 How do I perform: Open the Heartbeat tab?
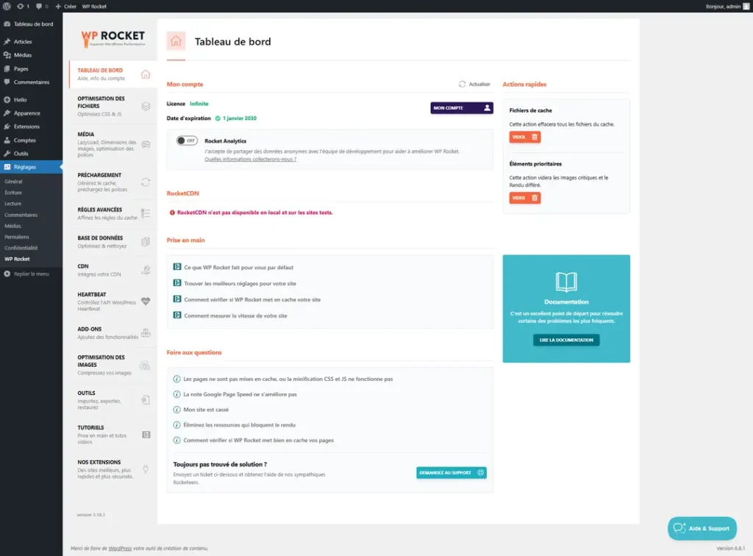point(113,302)
